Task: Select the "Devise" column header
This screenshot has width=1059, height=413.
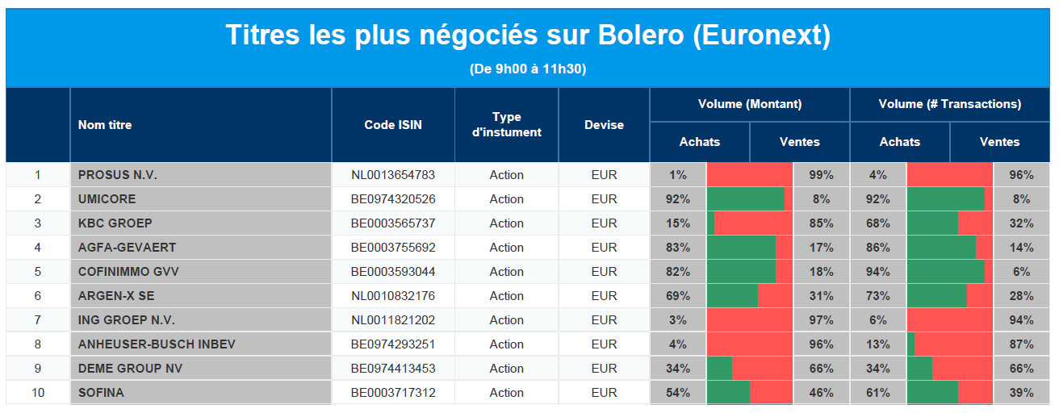Action: [604, 125]
